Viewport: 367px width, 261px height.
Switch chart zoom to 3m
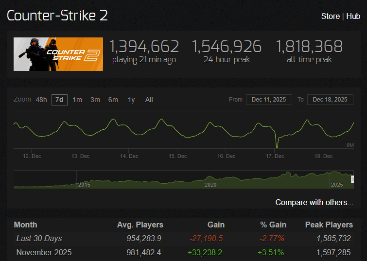pyautogui.click(x=95, y=100)
